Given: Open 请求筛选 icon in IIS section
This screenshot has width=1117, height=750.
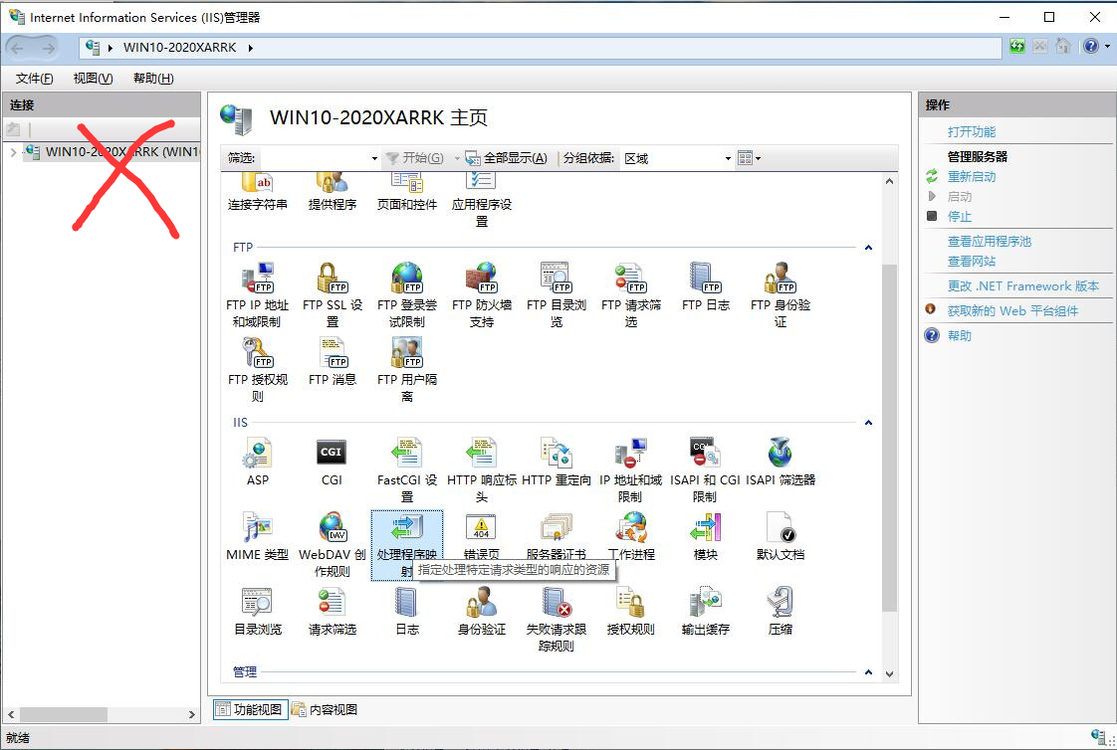Looking at the screenshot, I should point(332,612).
